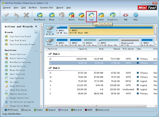
Task: Launch Copy Partition Wizard
Action: click(20, 36)
